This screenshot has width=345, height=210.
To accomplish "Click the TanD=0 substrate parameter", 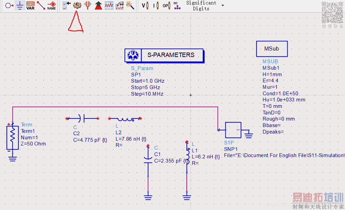I will [271, 113].
